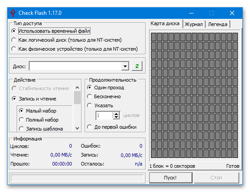Select 'До первой ошибки' duration
The width and height of the screenshot is (250, 192).
(x=90, y=127)
